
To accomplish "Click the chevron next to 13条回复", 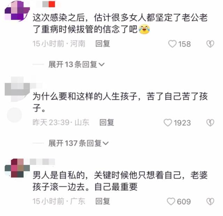I will click(101, 65).
